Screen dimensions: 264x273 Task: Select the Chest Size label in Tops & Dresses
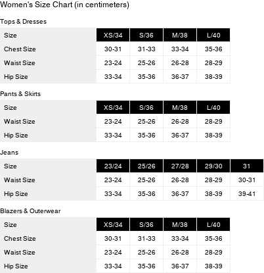click(x=20, y=49)
